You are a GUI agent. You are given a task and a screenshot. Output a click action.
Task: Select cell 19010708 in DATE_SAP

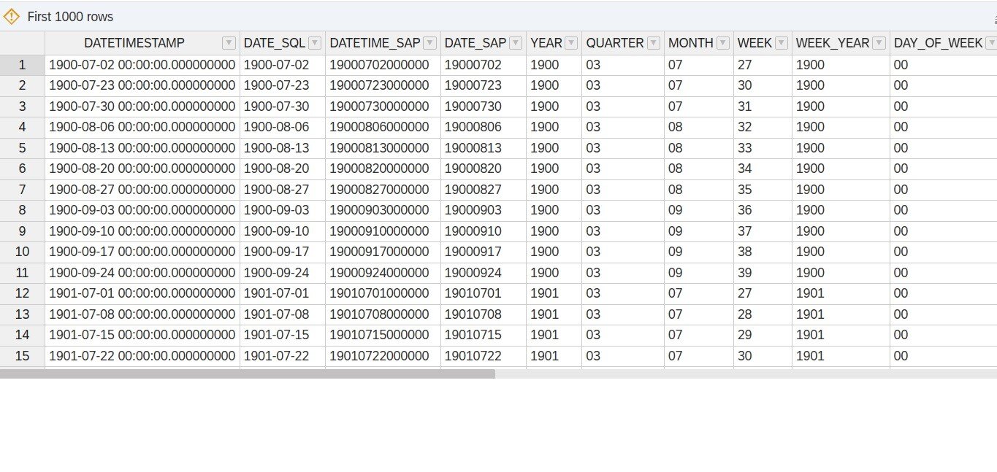[484, 314]
